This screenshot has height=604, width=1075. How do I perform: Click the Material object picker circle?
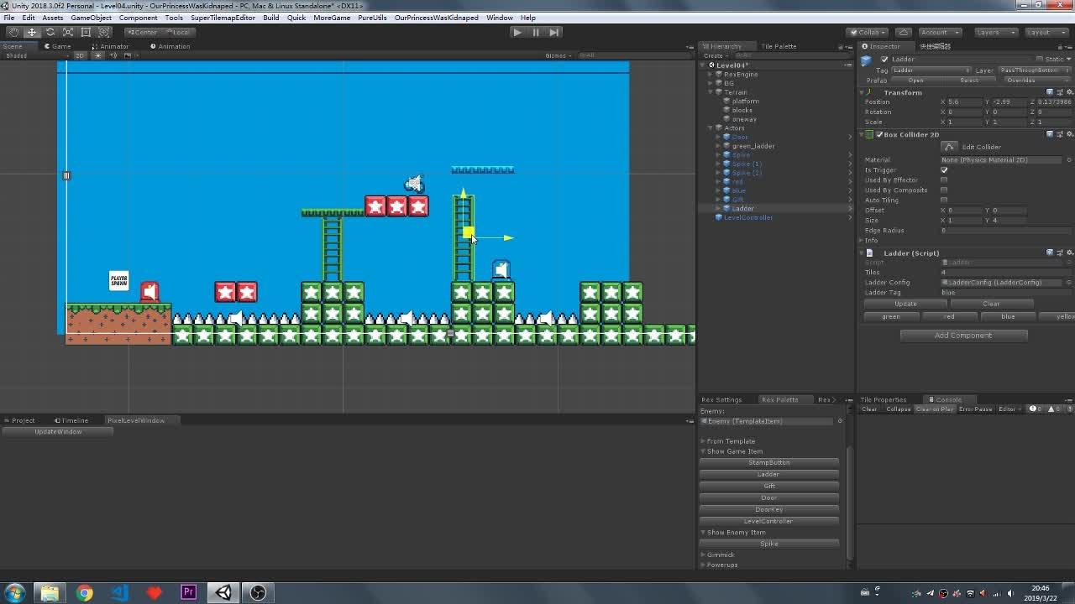click(x=1069, y=159)
